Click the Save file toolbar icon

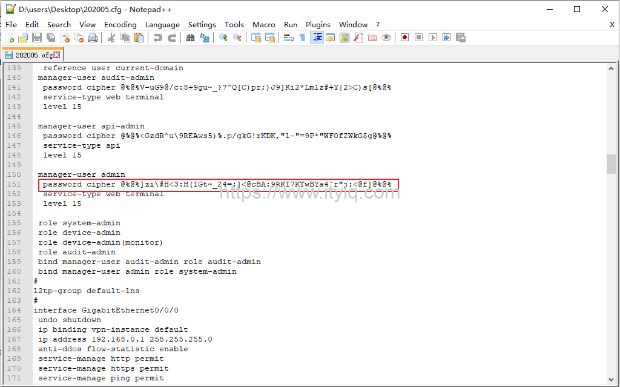[37, 38]
